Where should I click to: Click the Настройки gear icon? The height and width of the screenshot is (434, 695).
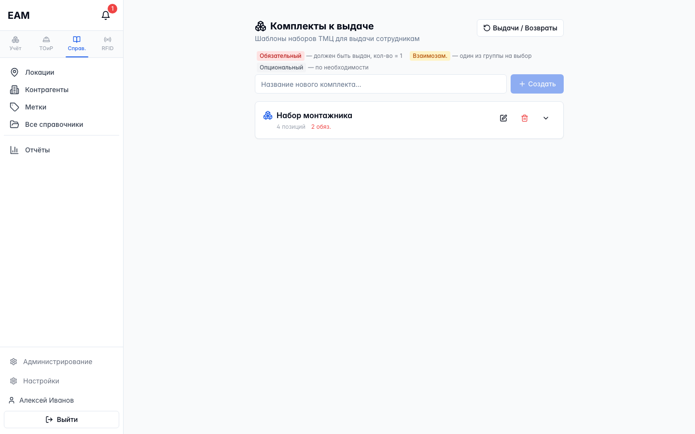point(14,381)
